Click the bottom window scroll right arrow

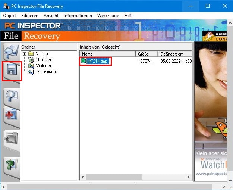pos(224,187)
